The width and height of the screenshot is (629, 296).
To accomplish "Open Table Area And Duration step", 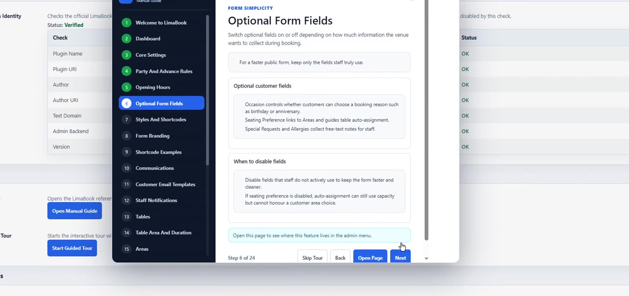I will tap(161, 233).
